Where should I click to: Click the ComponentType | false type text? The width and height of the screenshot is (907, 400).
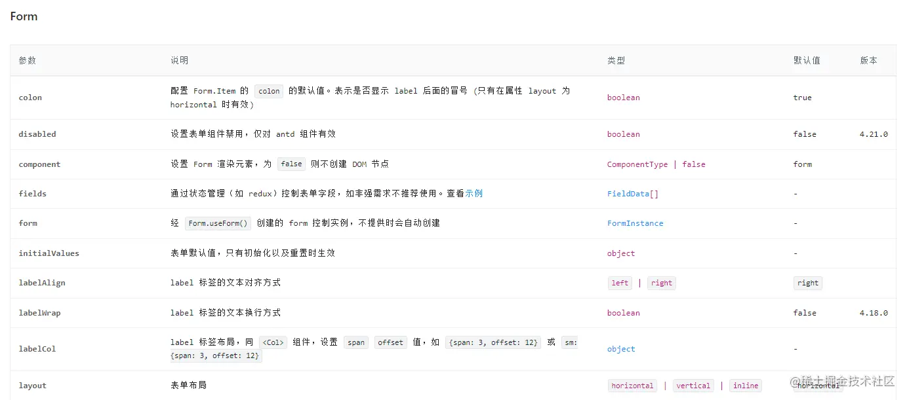click(x=656, y=164)
